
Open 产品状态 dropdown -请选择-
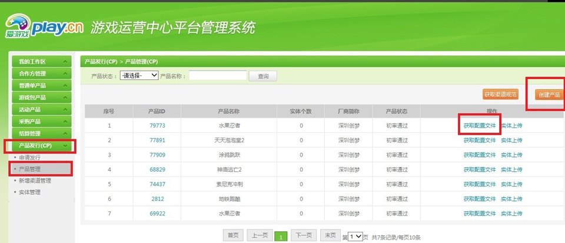pos(139,75)
